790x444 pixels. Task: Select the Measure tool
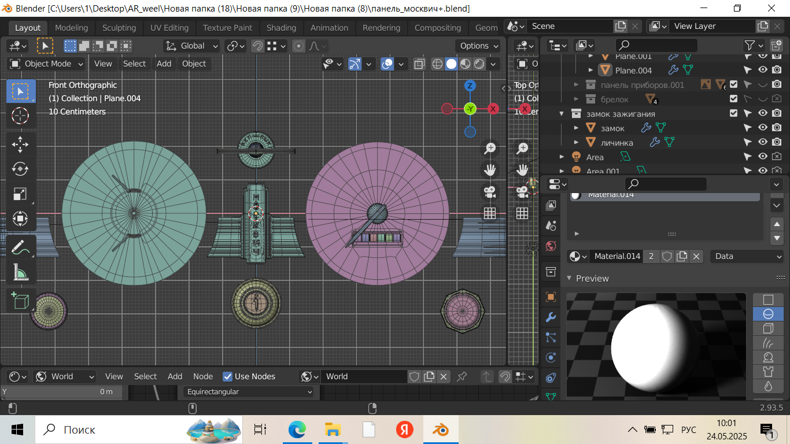click(x=20, y=272)
